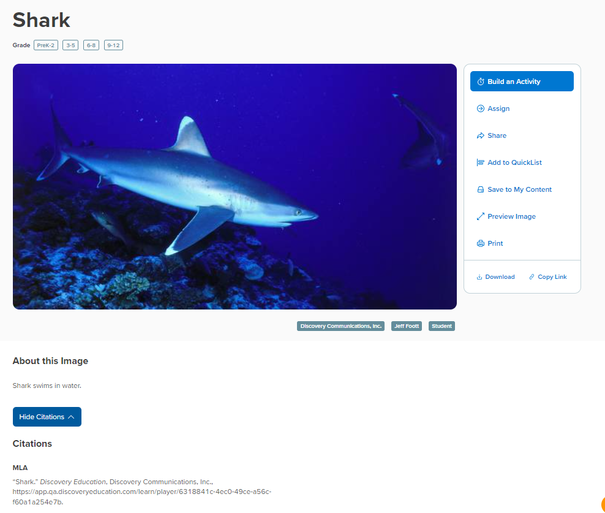Click the shark photo image
This screenshot has width=605, height=513.
coord(235,186)
